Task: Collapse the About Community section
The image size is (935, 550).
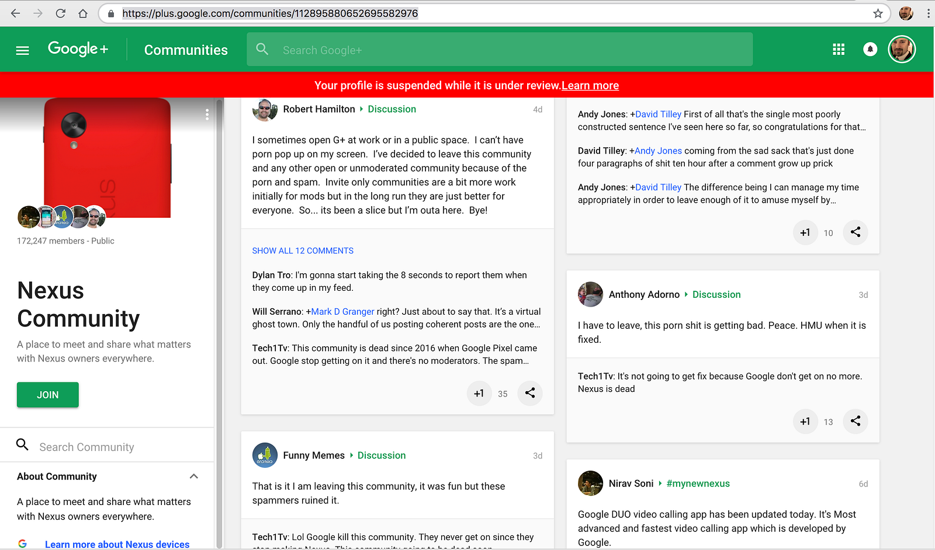Action: [194, 476]
